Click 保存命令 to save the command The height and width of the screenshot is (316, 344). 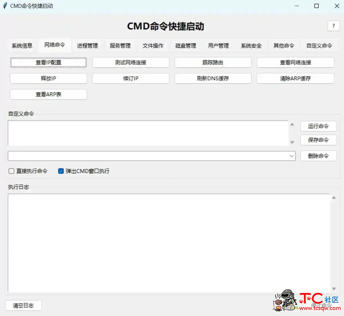pyautogui.click(x=318, y=140)
